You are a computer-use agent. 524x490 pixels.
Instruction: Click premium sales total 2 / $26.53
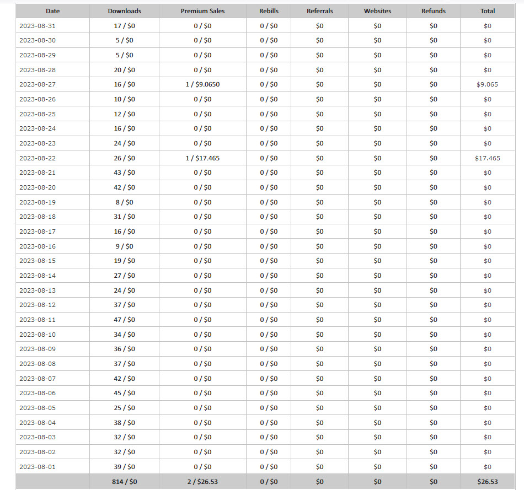[202, 482]
